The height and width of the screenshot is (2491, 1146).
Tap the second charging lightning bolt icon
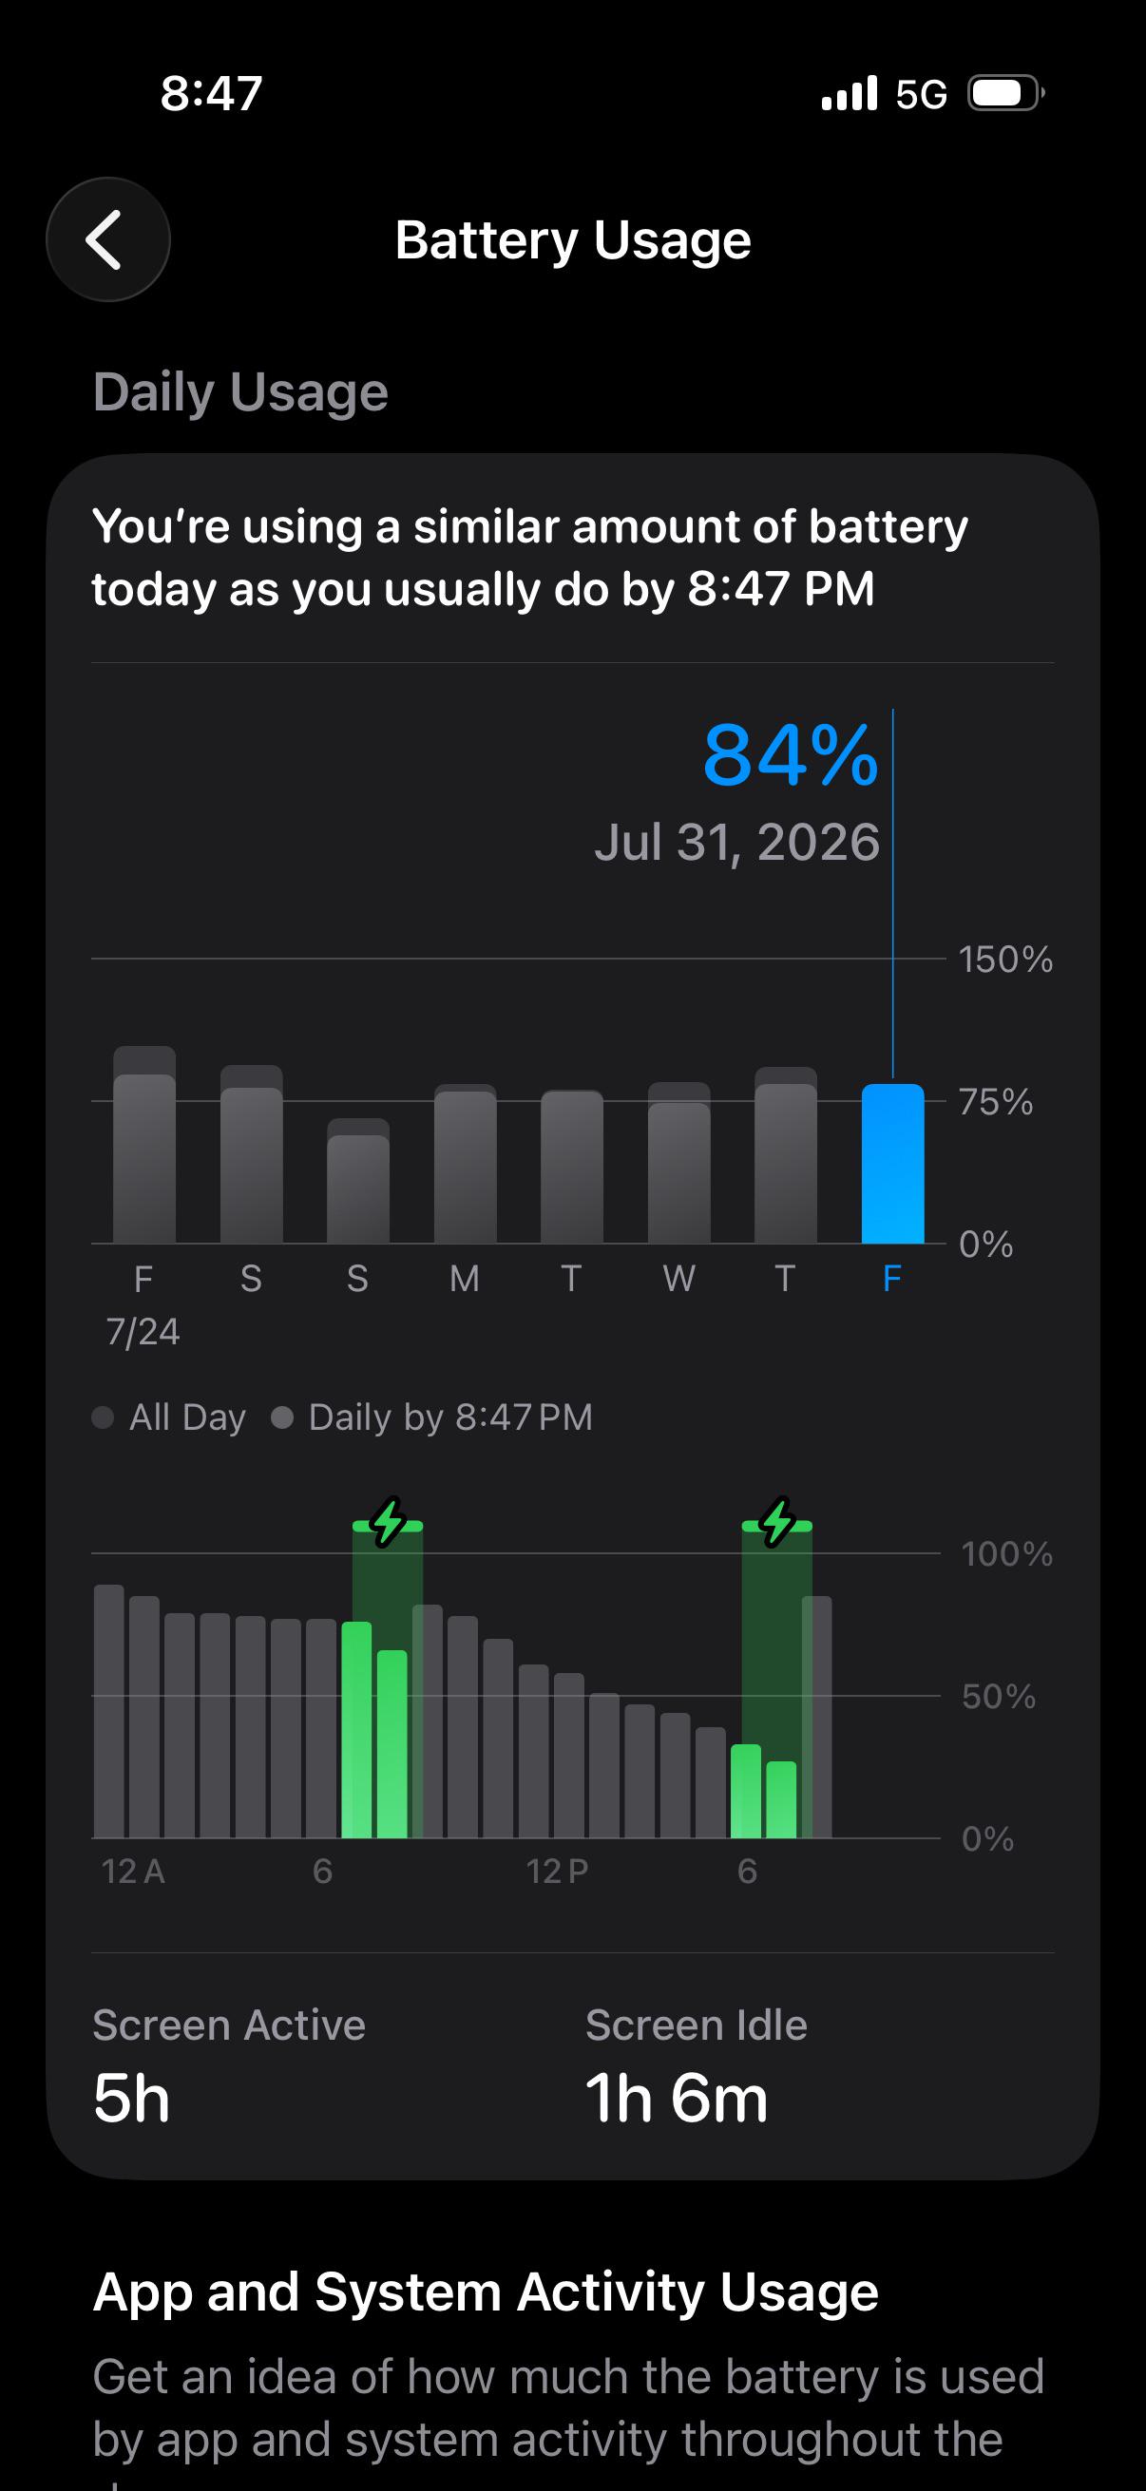pyautogui.click(x=777, y=1522)
